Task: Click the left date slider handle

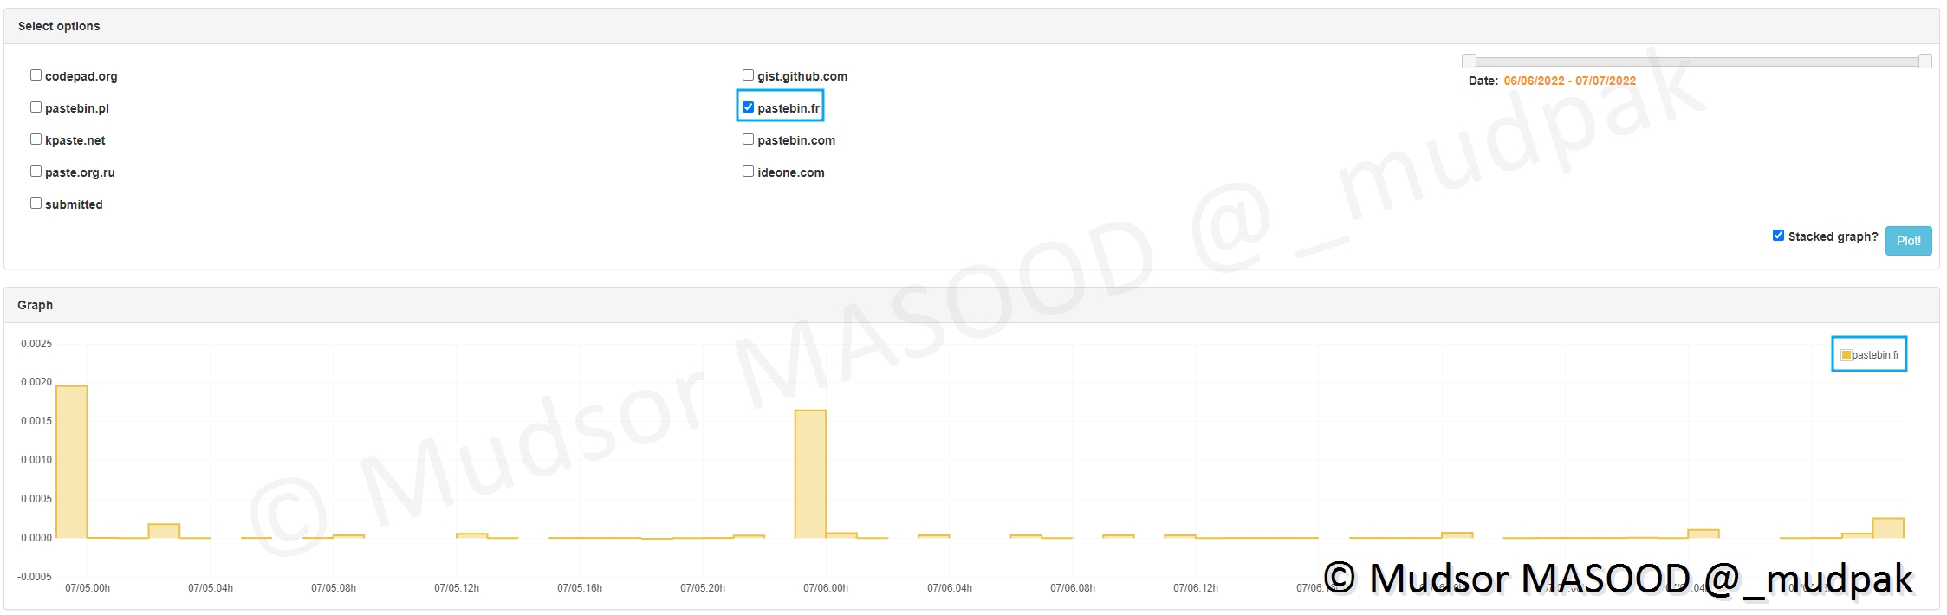Action: [x=1469, y=61]
